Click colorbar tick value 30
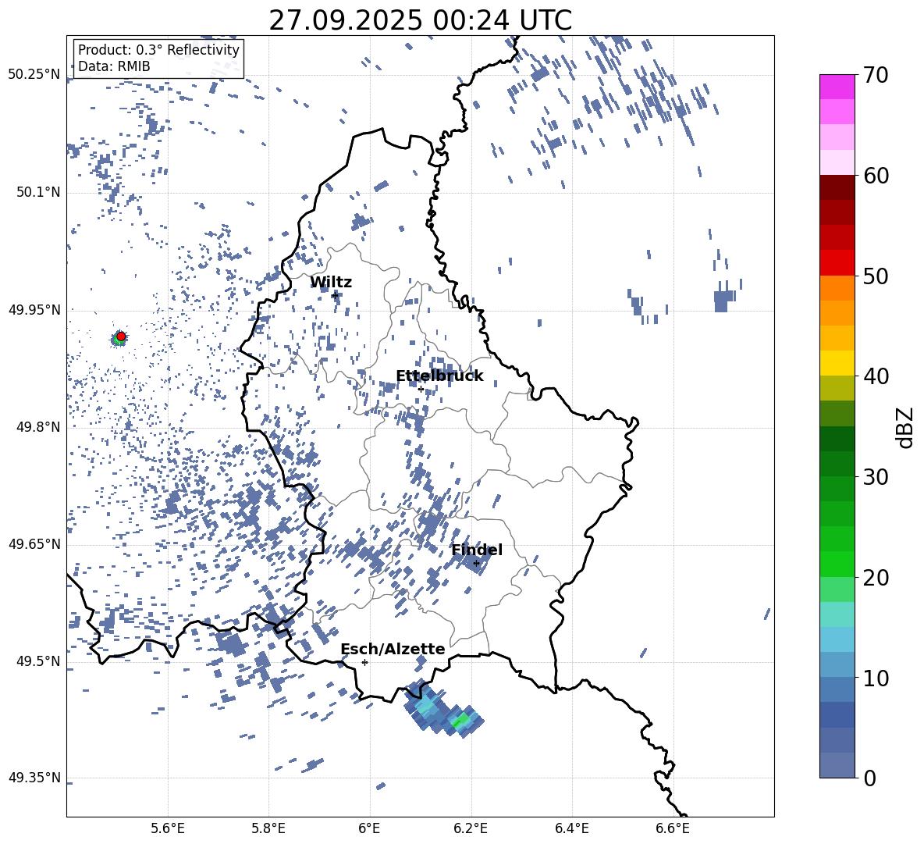Screen dimensions: 924x844 click(x=875, y=477)
